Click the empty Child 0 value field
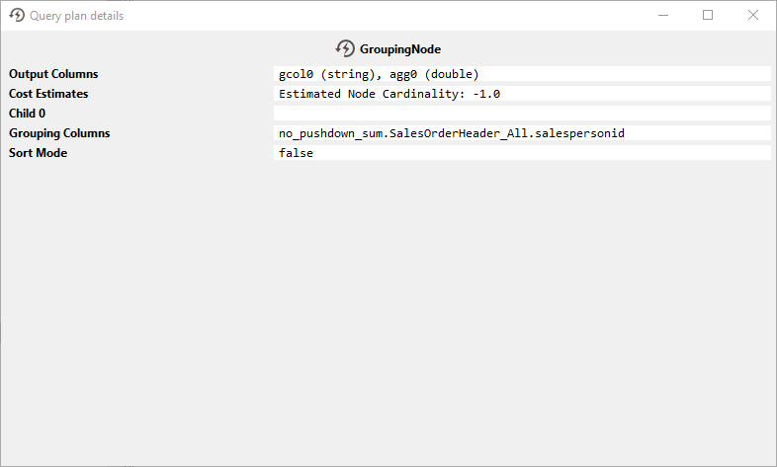This screenshot has height=467, width=777. pos(521,114)
